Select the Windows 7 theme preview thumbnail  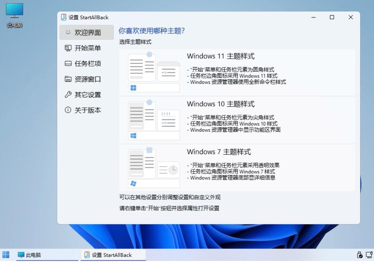154,168
